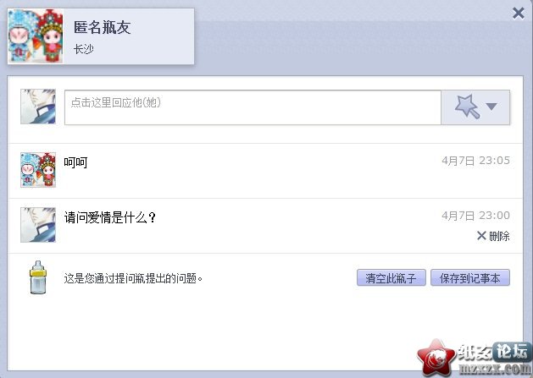
Task: Click the 清空此瓶子 button
Action: tap(391, 278)
